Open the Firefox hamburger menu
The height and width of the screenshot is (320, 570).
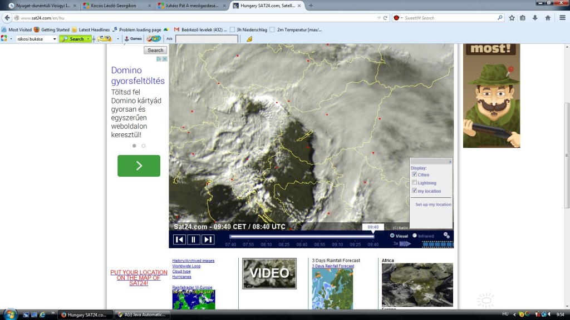pyautogui.click(x=562, y=18)
